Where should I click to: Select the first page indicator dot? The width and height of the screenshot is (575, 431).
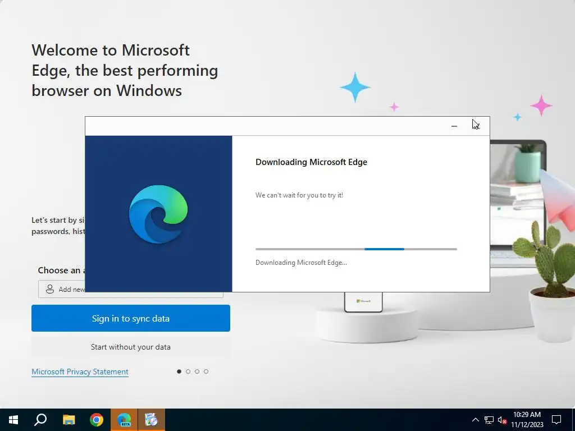tap(179, 372)
